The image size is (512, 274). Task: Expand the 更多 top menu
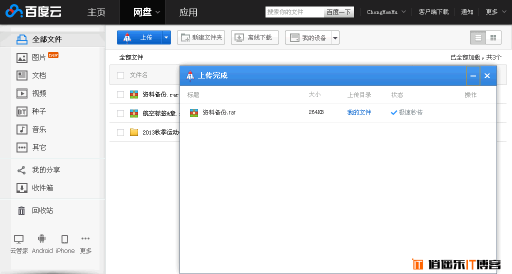pyautogui.click(x=495, y=12)
